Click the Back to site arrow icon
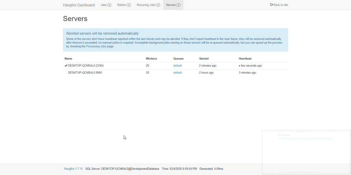Image resolution: width=351 pixels, height=175 pixels. tap(272, 5)
